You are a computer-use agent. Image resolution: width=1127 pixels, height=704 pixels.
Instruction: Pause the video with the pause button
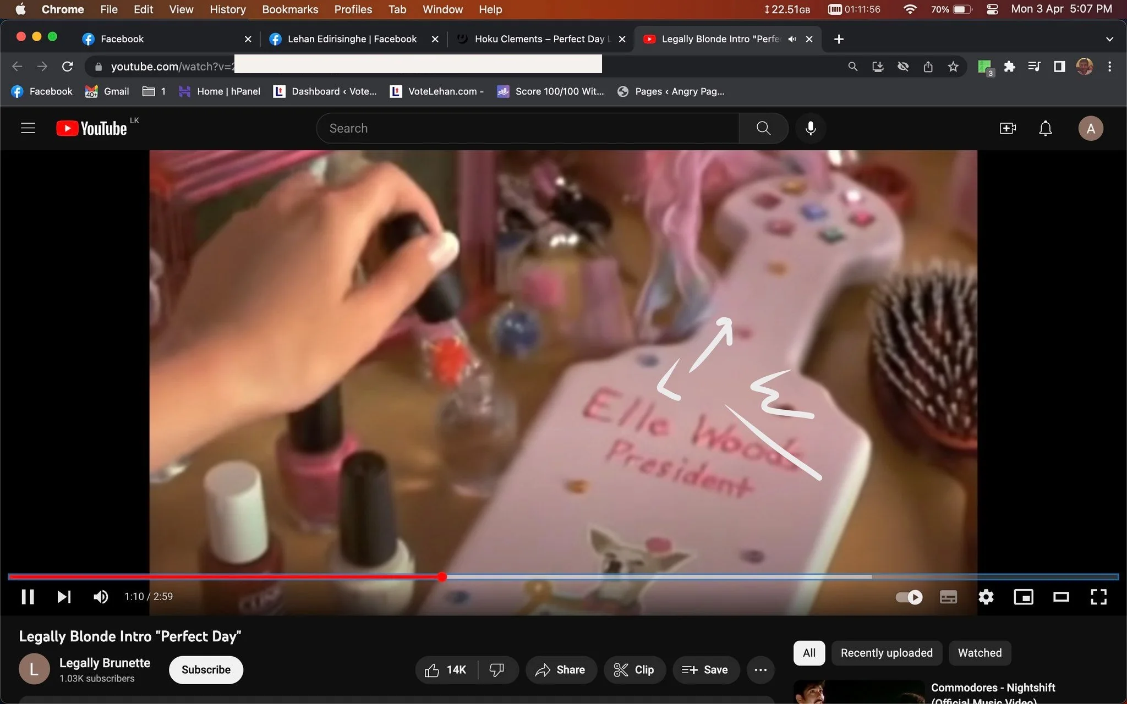(28, 597)
